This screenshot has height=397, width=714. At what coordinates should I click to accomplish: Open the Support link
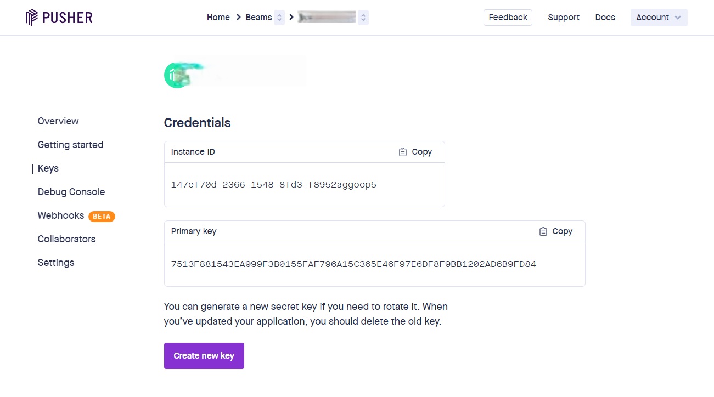pos(564,18)
